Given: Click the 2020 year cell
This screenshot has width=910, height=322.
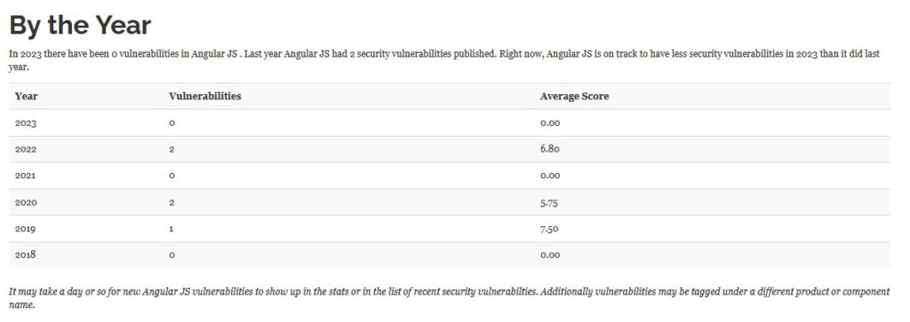Looking at the screenshot, I should [x=26, y=203].
